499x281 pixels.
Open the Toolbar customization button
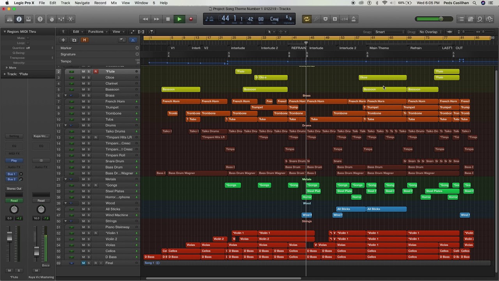pos(28,19)
